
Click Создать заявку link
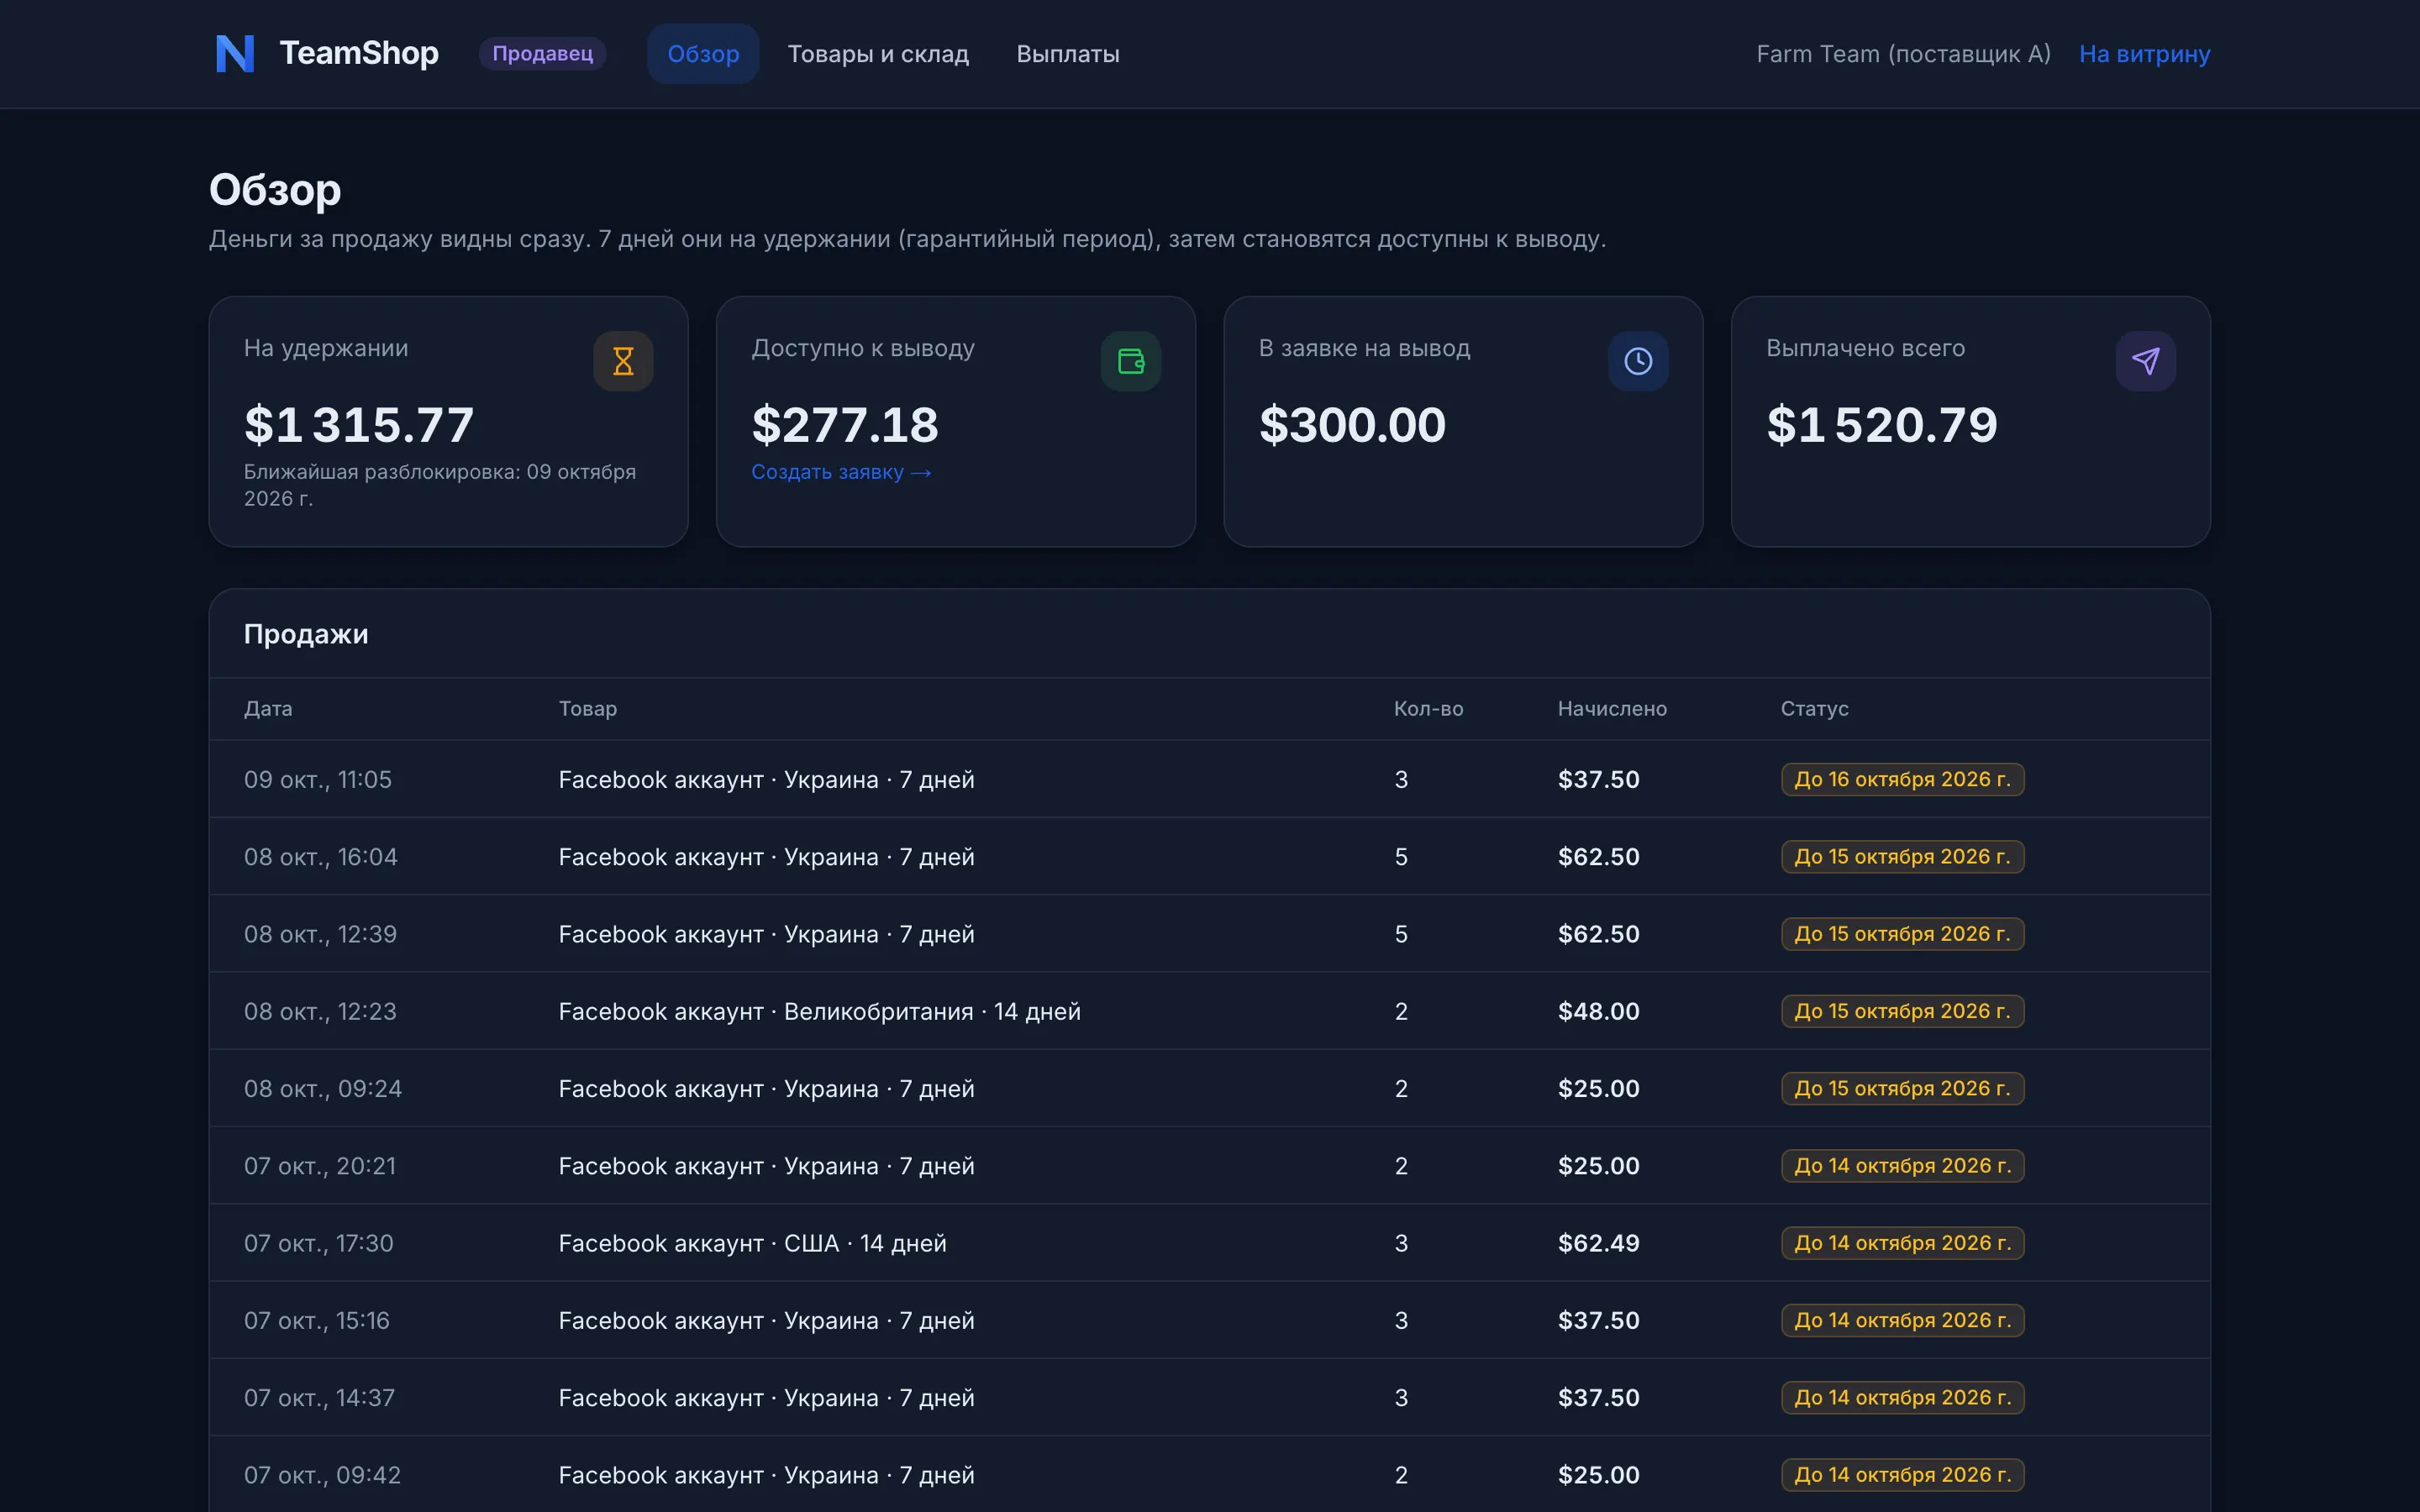[841, 472]
